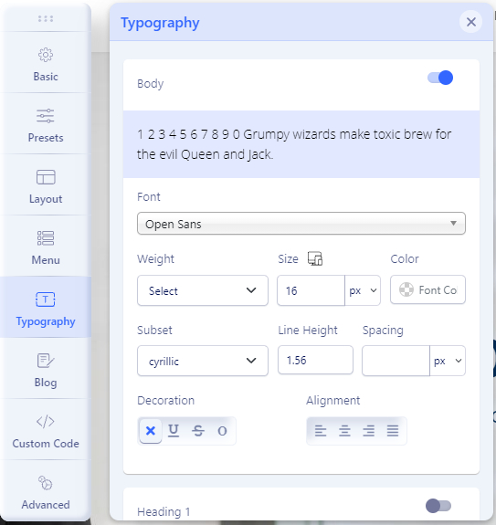Choose center text alignment
Image resolution: width=496 pixels, height=525 pixels.
point(344,431)
